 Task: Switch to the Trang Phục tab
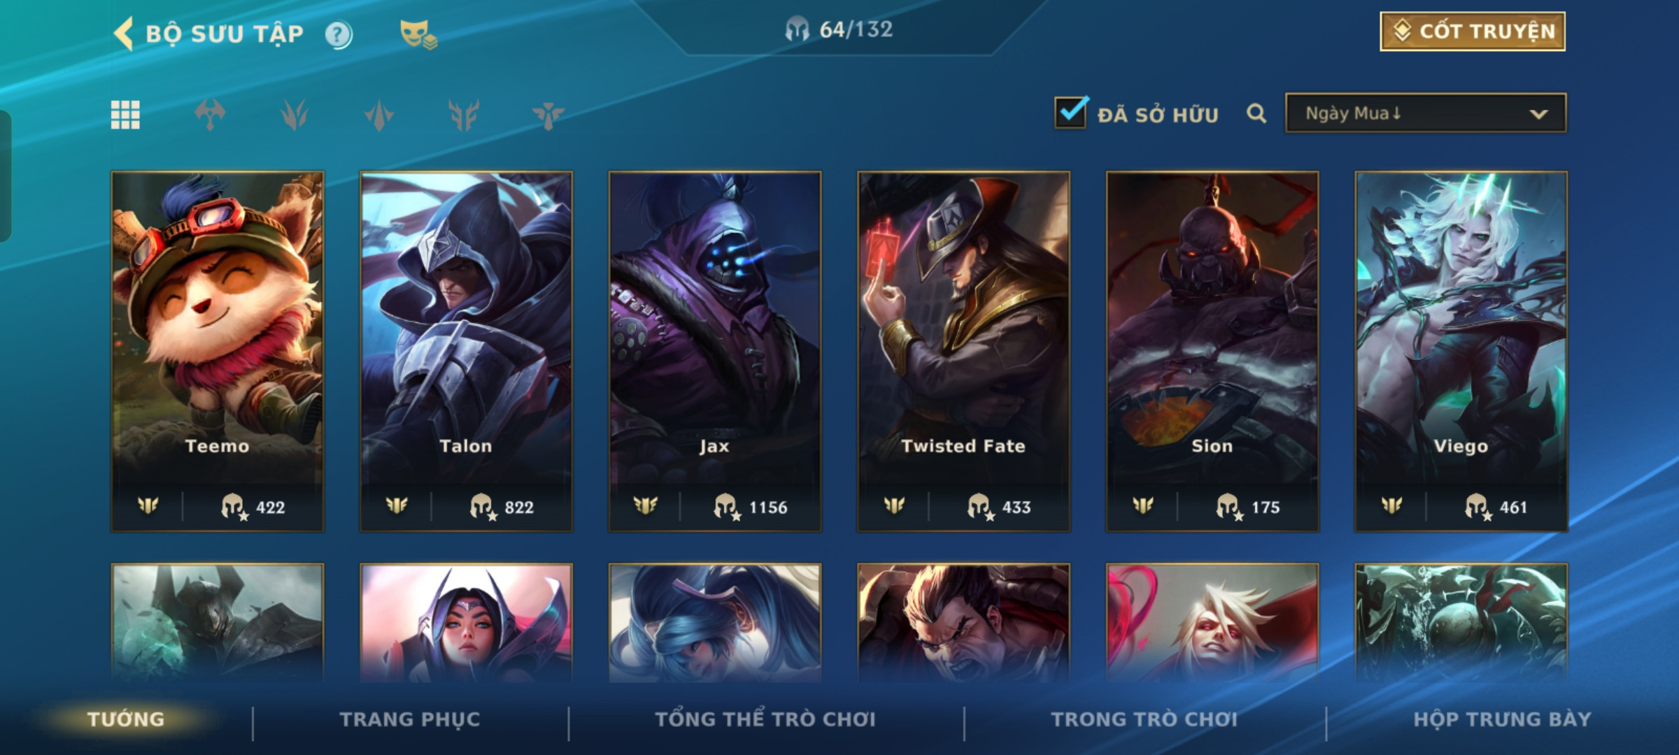click(x=410, y=719)
